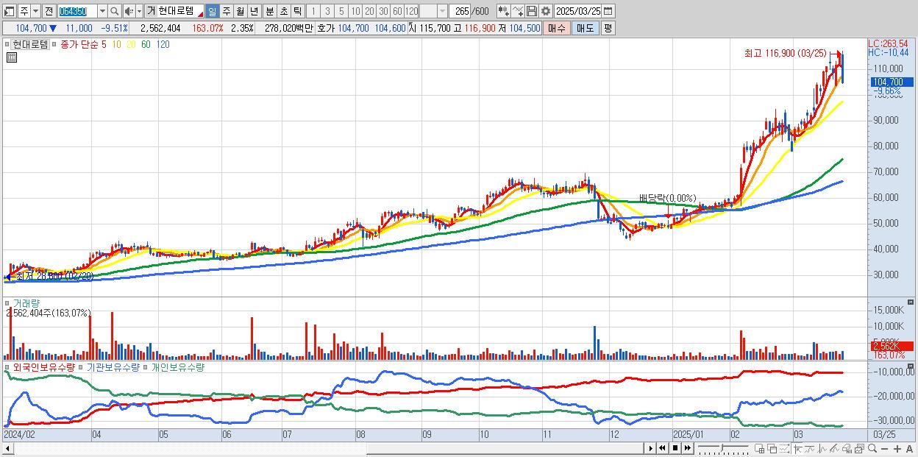Select interval preset 30
918x457 pixels.
[383, 11]
